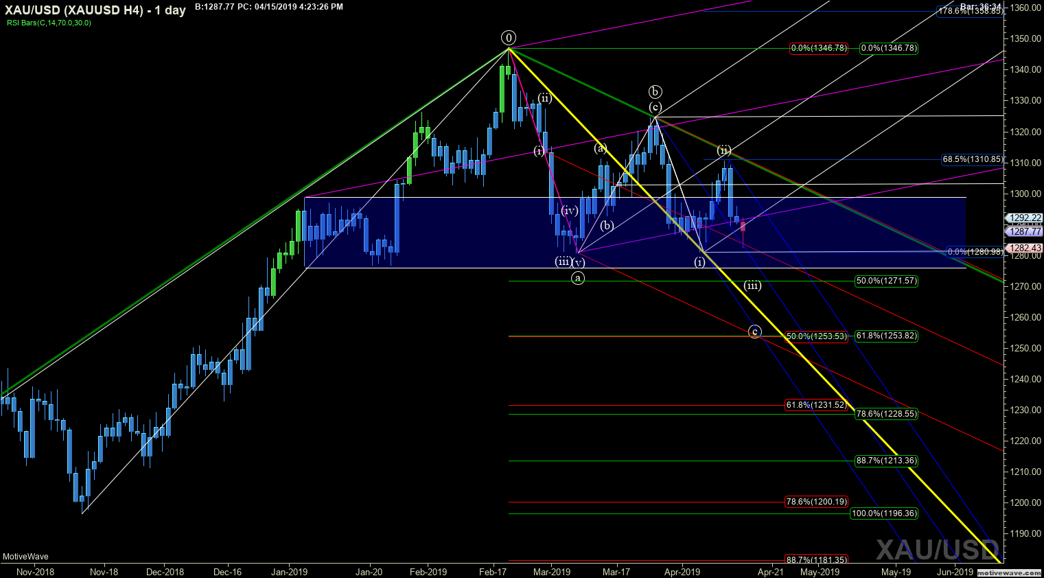Click the 78.6%(1200.19) level label

pyautogui.click(x=816, y=502)
